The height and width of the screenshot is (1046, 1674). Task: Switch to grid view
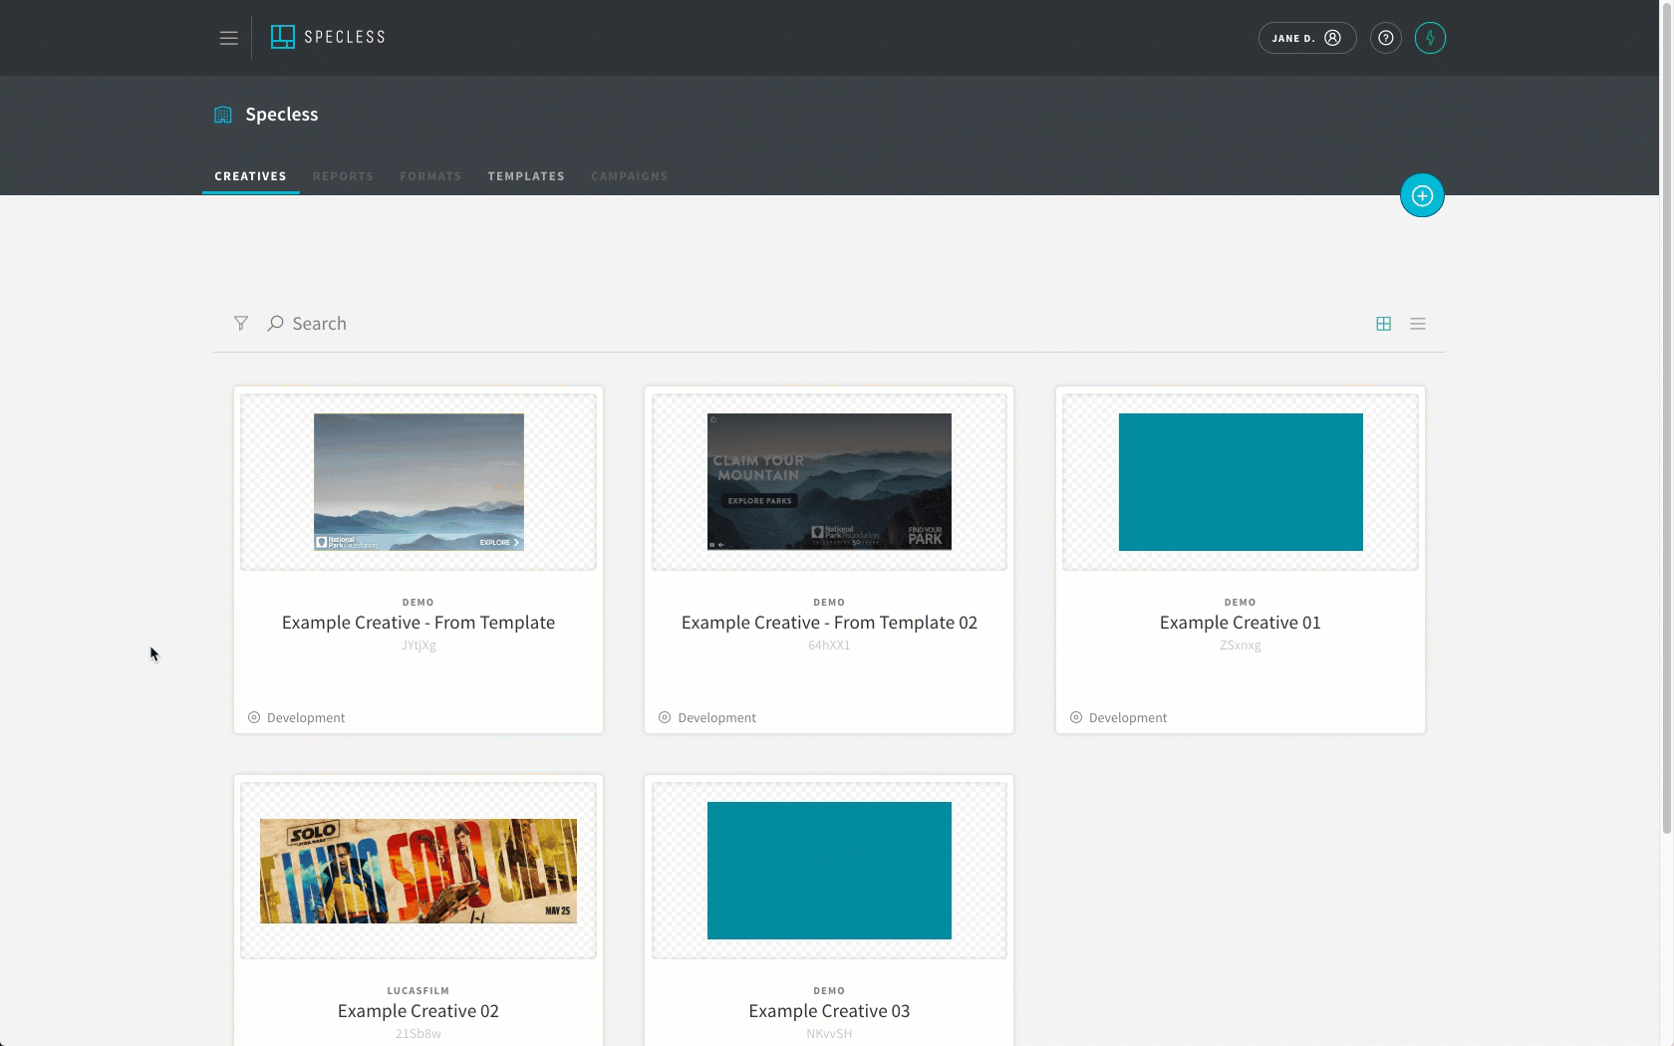(x=1383, y=324)
